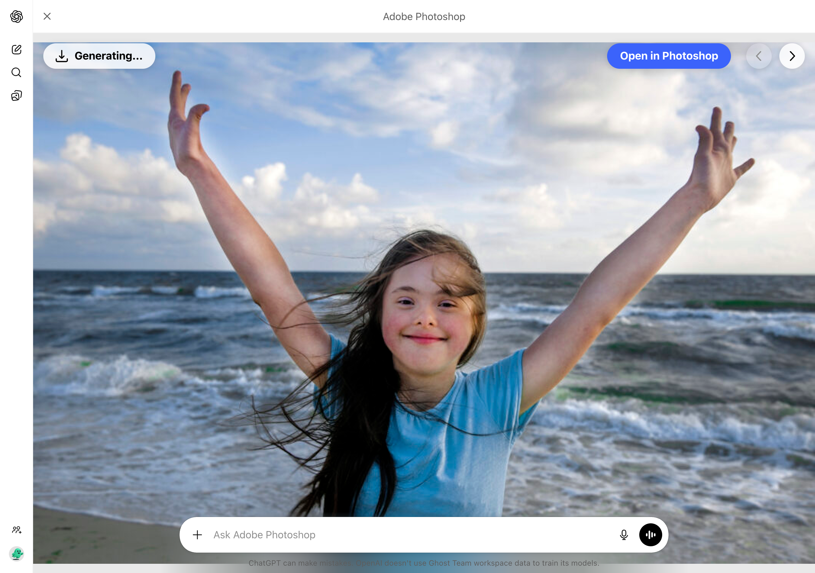815x573 pixels.
Task: Close the Adobe Photoshop view
Action: [47, 16]
